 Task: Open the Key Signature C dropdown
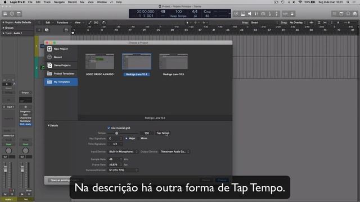[115, 139]
